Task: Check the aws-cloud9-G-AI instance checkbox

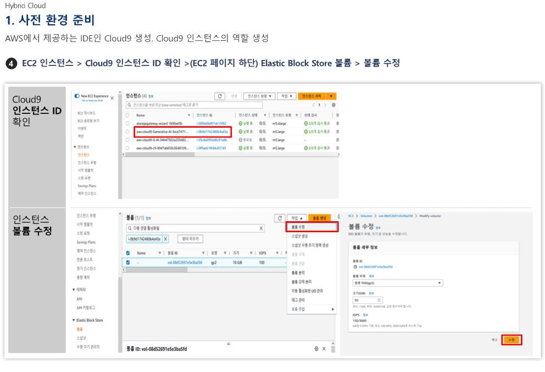Action: tap(127, 140)
